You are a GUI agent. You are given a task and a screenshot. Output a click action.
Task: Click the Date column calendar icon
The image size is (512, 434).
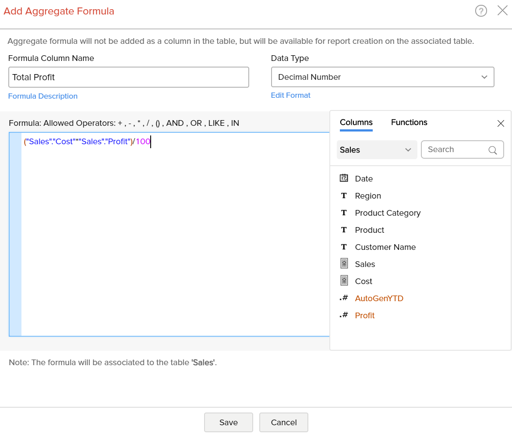(344, 178)
